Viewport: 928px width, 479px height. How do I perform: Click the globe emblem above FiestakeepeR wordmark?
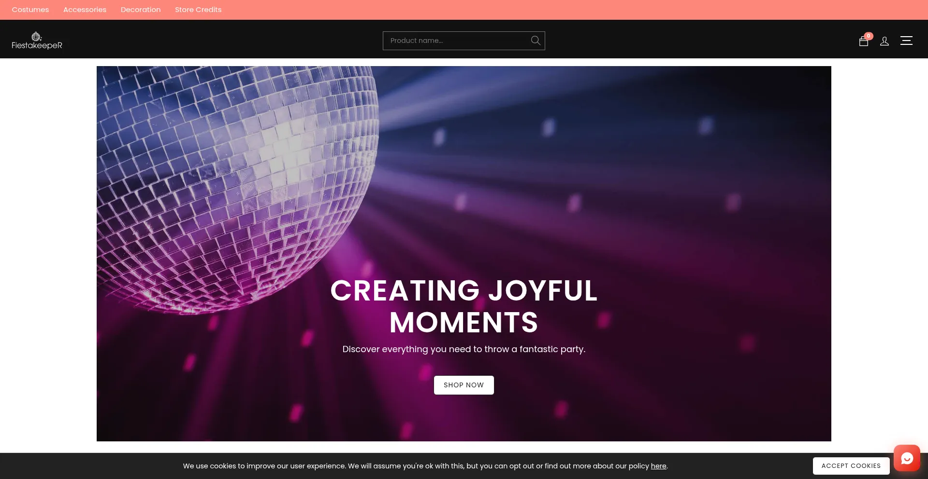tap(36, 37)
